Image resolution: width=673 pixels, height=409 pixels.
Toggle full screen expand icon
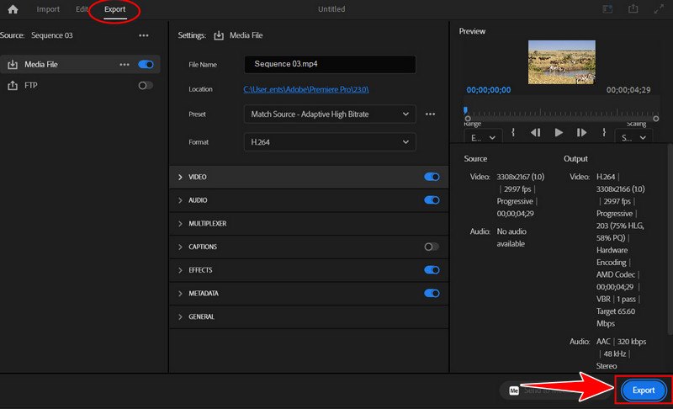click(659, 8)
